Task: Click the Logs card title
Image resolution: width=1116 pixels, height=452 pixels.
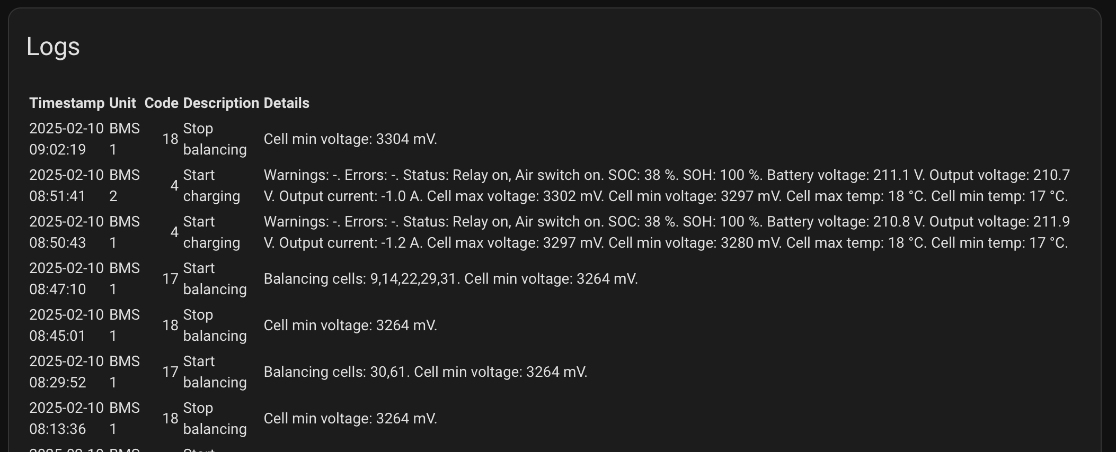Action: (x=53, y=47)
